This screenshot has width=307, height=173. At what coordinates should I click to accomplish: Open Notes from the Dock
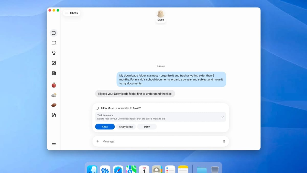pyautogui.click(x=183, y=169)
